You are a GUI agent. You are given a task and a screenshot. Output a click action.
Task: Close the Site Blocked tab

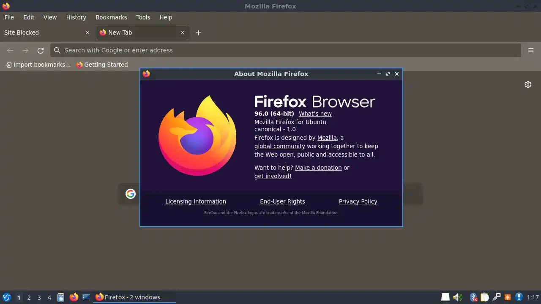point(87,33)
